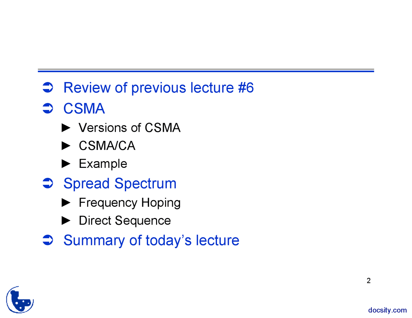The width and height of the screenshot is (412, 318).
Task: Click the arrow bullet beside Review of previous lecture
Action: [x=48, y=88]
